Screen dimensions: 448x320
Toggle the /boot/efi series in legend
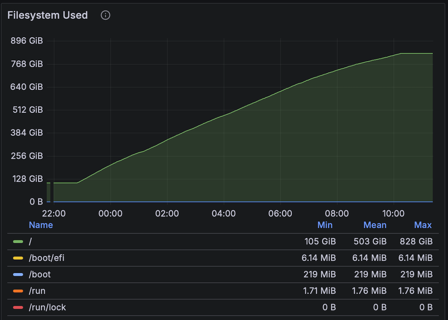tap(47, 258)
